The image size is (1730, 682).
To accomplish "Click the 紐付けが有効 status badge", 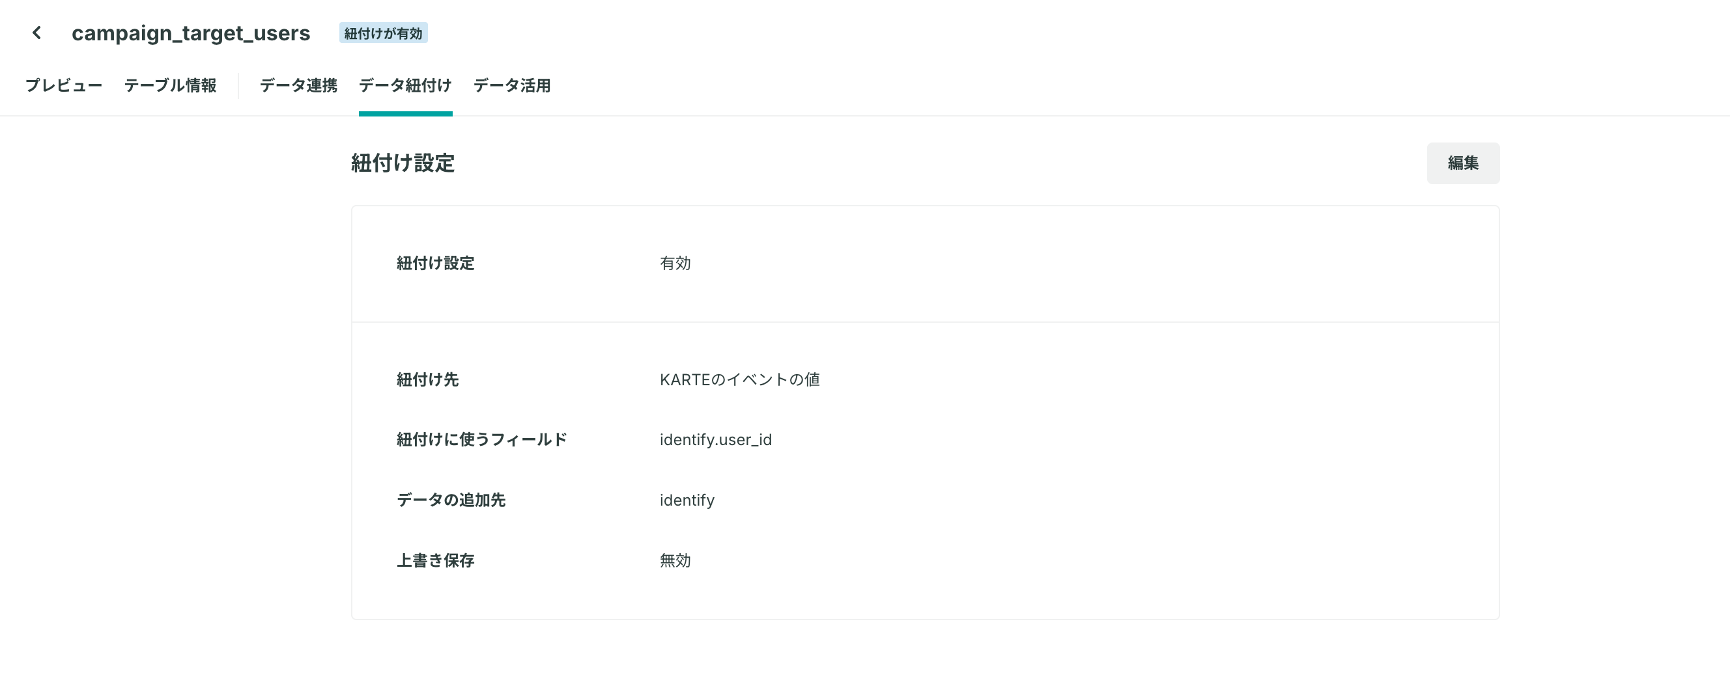I will click(383, 33).
